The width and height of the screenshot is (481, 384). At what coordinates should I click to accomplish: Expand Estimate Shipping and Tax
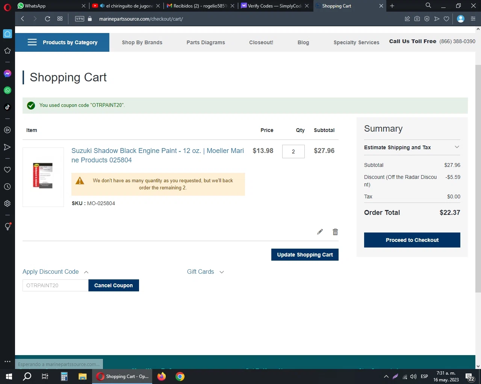412,147
